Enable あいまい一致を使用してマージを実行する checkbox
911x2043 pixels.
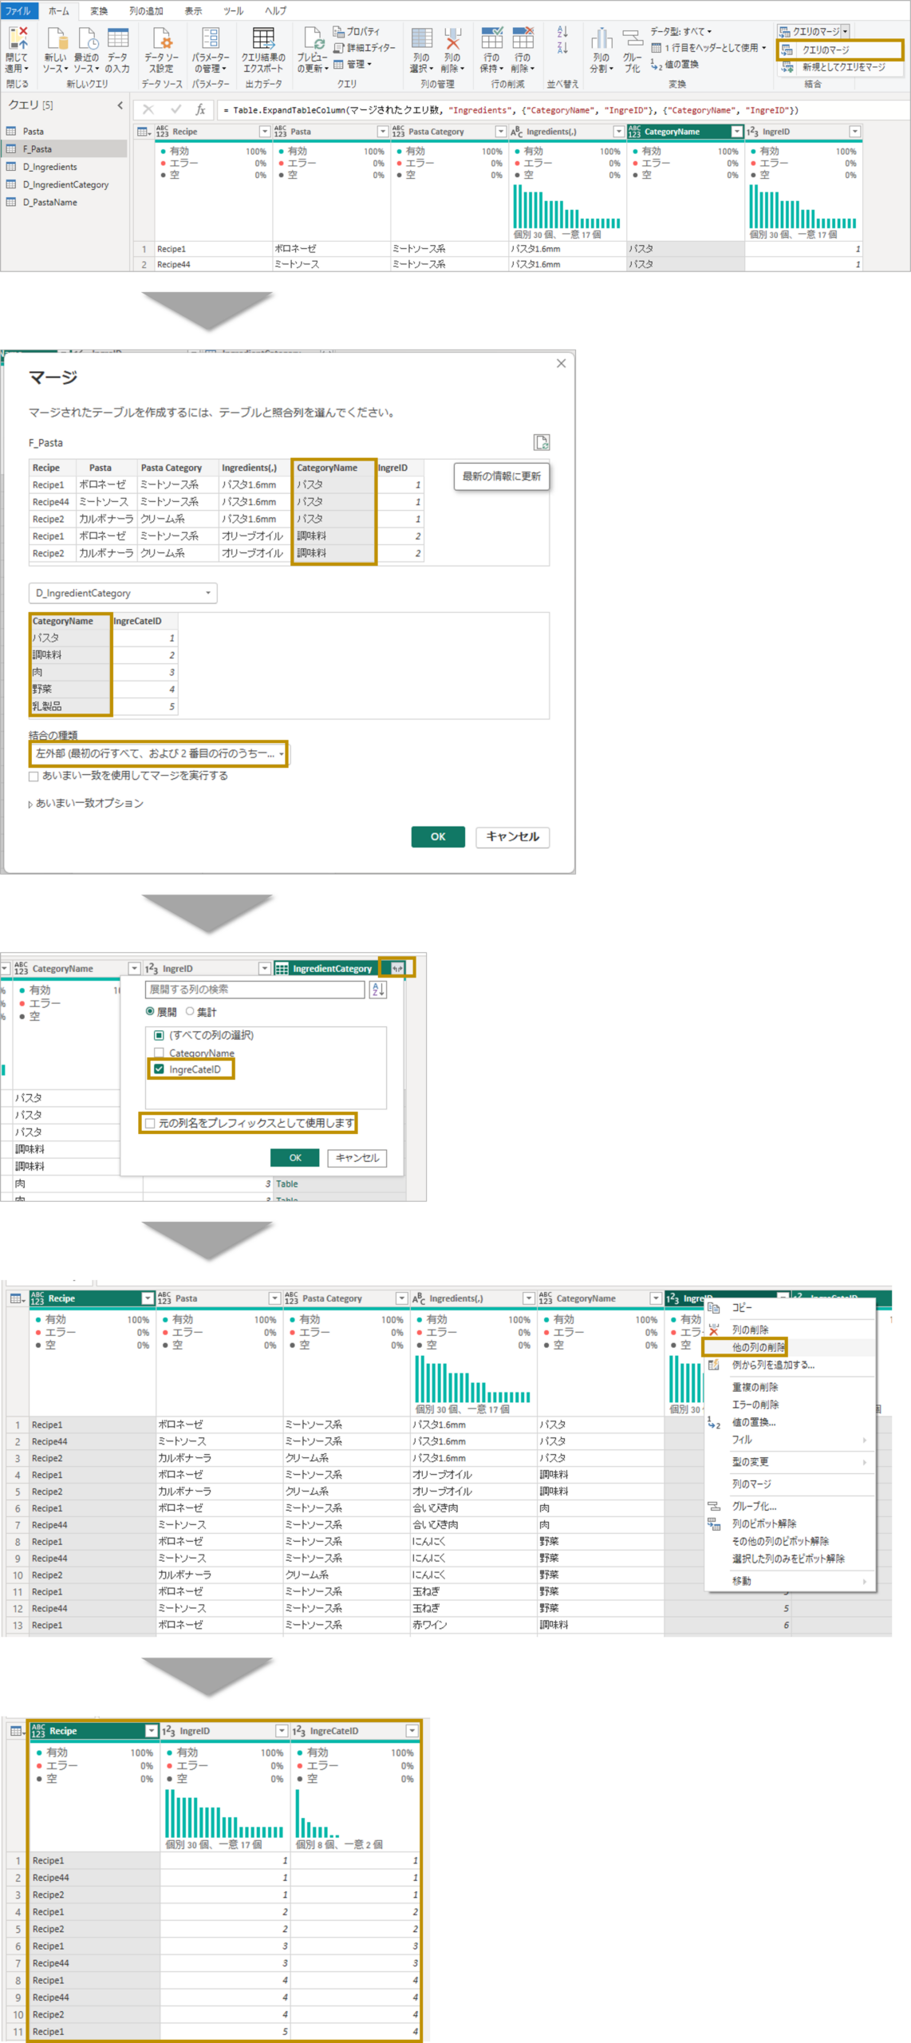pyautogui.click(x=34, y=776)
